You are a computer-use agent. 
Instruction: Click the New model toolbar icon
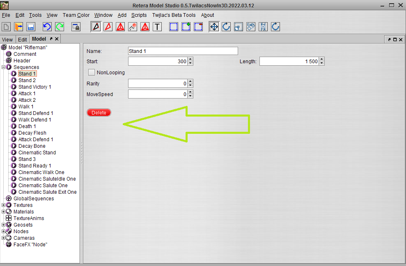pos(6,27)
